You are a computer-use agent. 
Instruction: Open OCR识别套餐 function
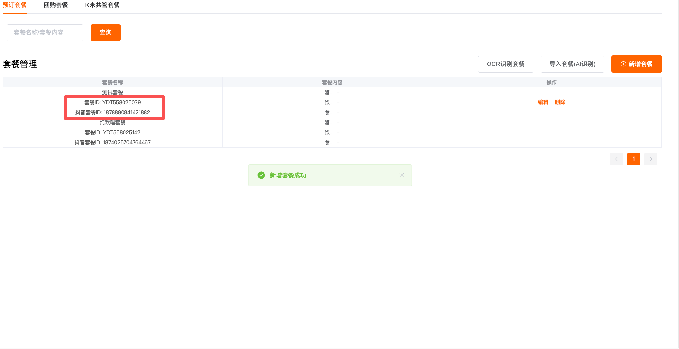(505, 64)
